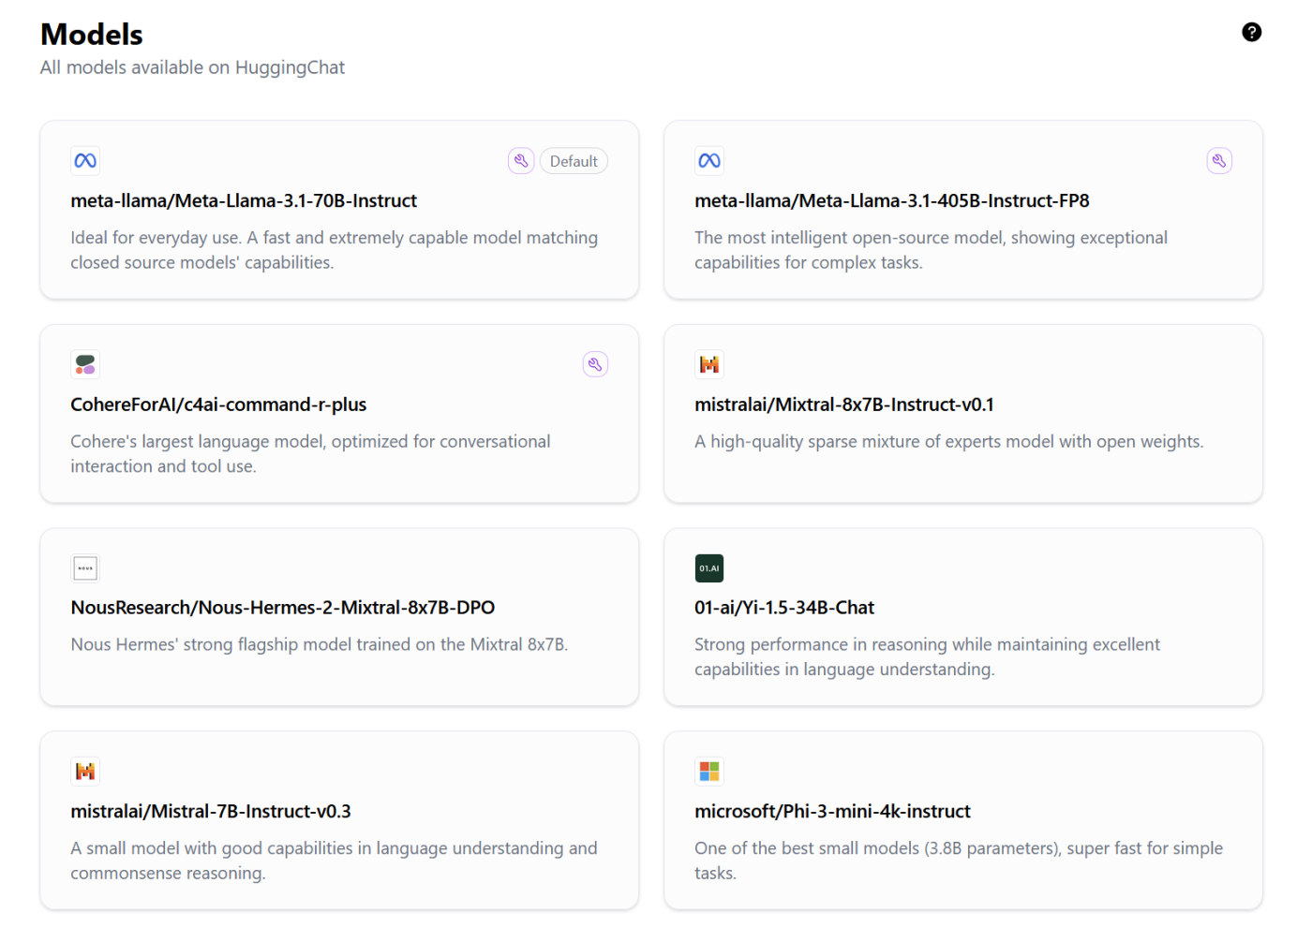1312x942 pixels.
Task: Click 'The most intelligent open-source model' description
Action: coord(931,250)
